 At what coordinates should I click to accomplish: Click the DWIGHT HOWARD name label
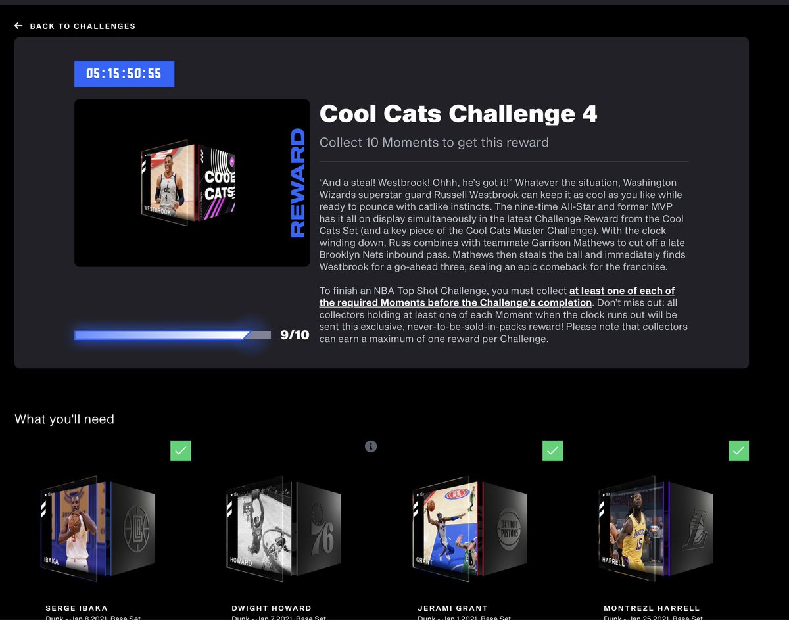[272, 608]
